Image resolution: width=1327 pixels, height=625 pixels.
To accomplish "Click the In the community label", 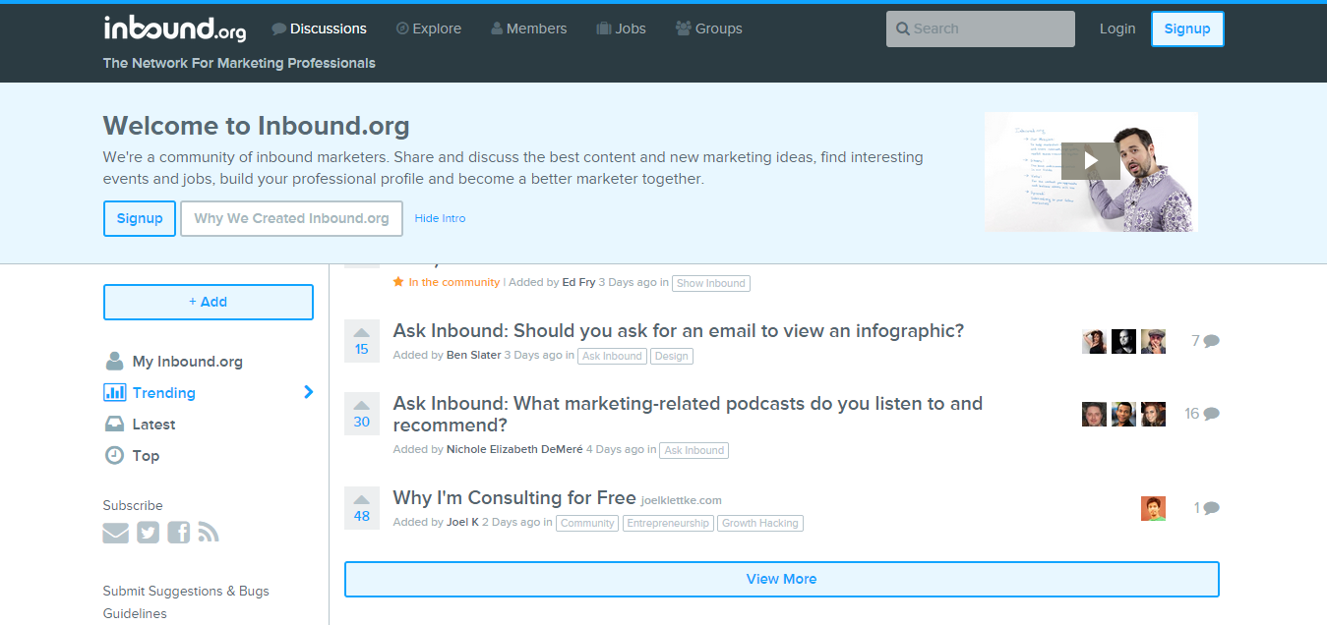I will [x=447, y=282].
